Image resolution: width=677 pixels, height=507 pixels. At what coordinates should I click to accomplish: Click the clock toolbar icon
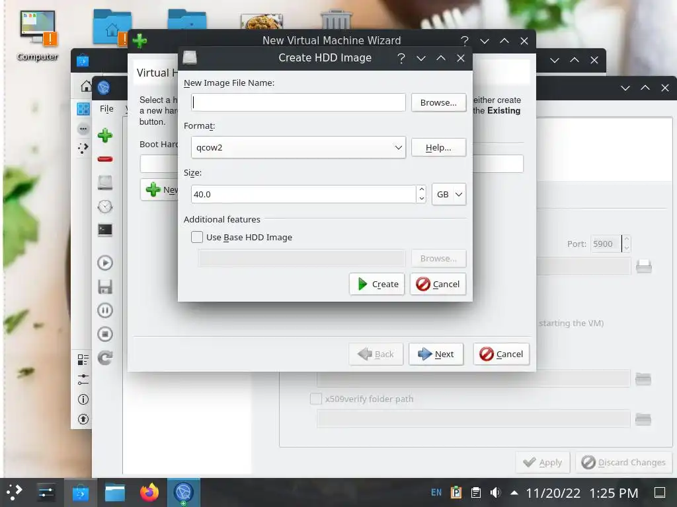(x=105, y=207)
